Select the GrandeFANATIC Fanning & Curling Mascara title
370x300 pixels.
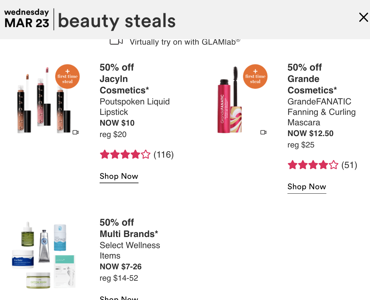(x=321, y=112)
